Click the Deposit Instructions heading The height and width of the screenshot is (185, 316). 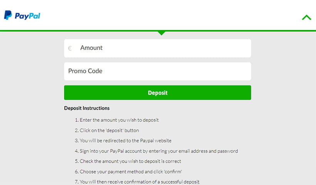(x=87, y=108)
